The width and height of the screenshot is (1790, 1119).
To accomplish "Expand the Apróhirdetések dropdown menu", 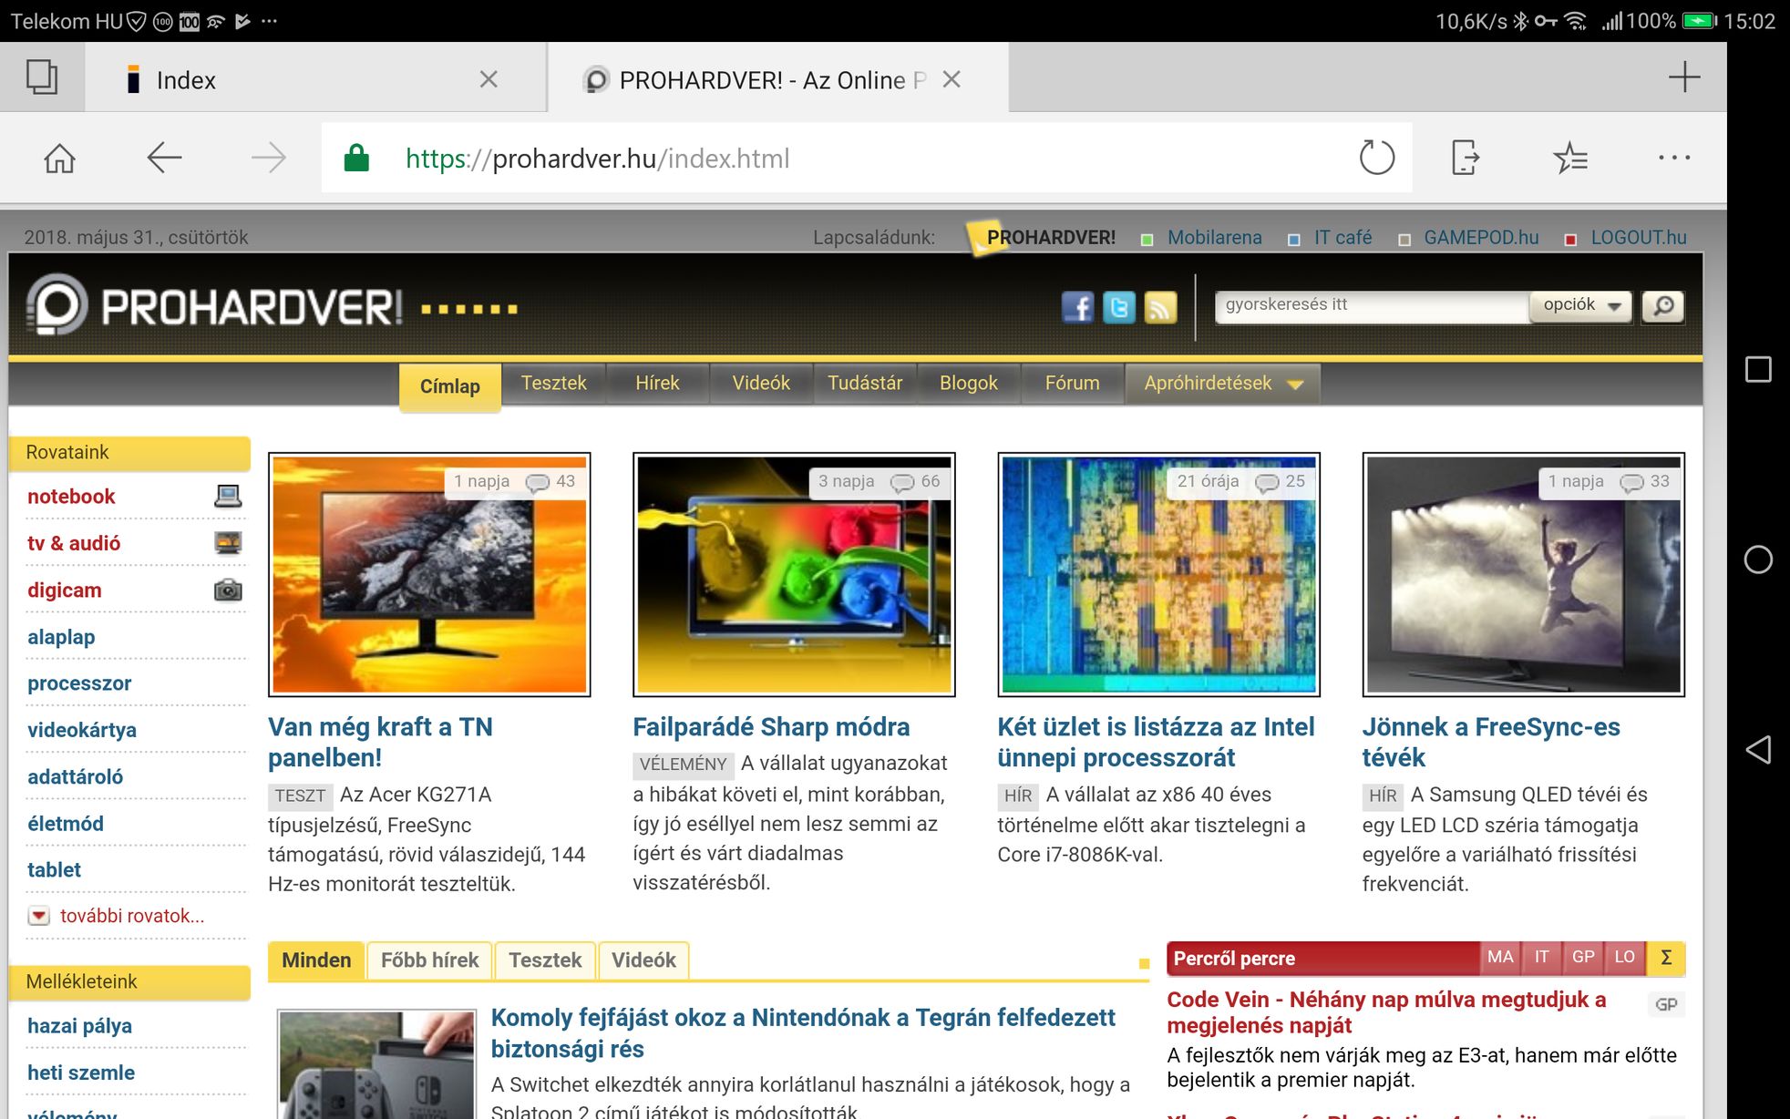I will click(x=1222, y=384).
